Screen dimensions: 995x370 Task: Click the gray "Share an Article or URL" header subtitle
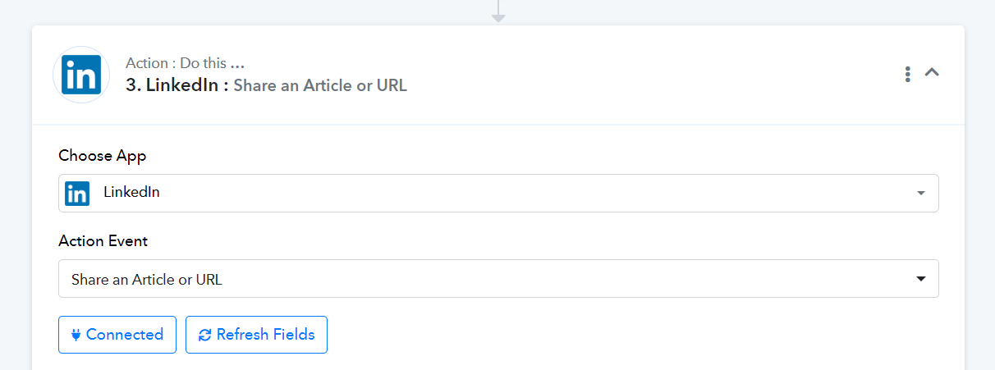(x=320, y=85)
